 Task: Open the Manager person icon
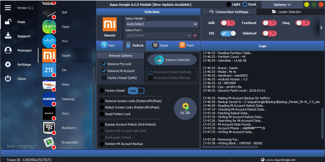coord(8,50)
